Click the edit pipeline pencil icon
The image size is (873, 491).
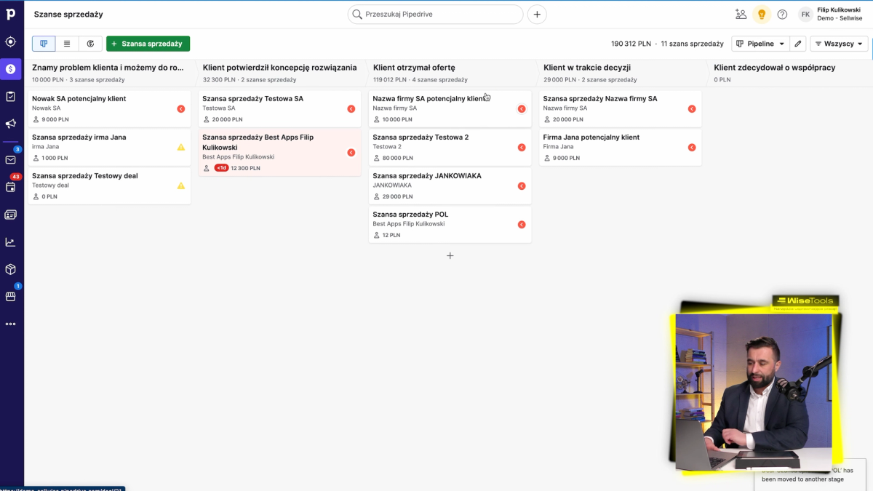tap(798, 44)
